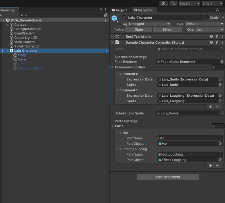The image size is (225, 203).
Task: Click the prefab Select button
Action: point(167,29)
